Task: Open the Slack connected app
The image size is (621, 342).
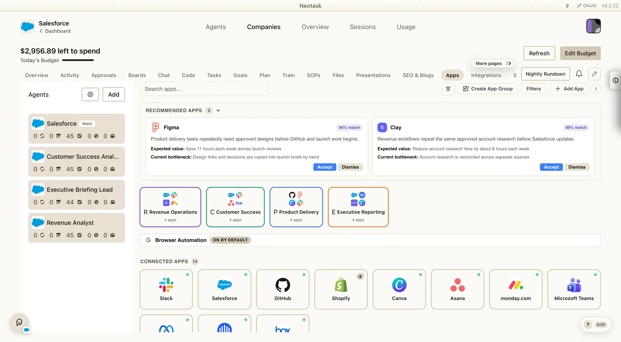Action: pos(166,289)
